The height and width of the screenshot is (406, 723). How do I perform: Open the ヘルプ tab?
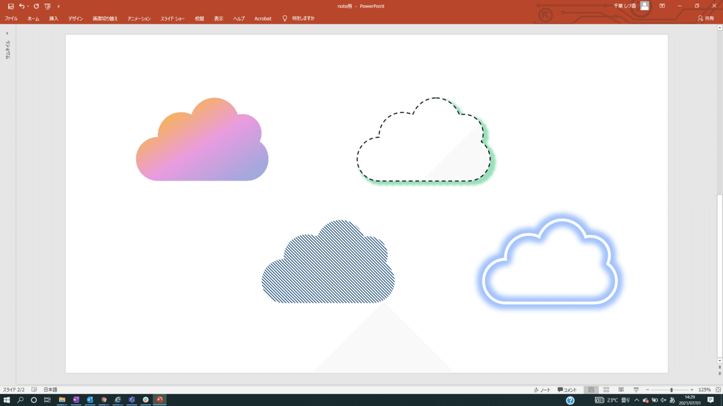point(239,19)
